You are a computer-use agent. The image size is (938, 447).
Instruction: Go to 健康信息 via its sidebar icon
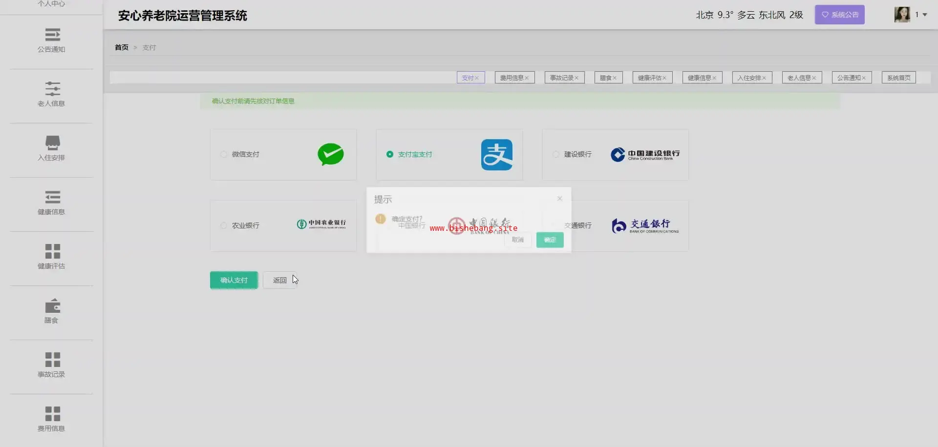pyautogui.click(x=52, y=197)
